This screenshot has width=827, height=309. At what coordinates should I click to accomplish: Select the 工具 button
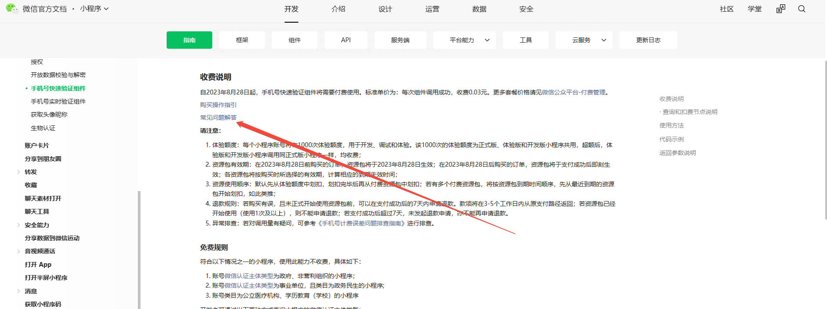526,40
